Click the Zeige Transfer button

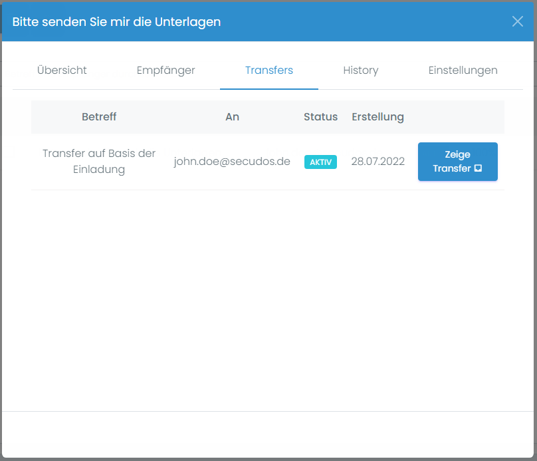457,162
